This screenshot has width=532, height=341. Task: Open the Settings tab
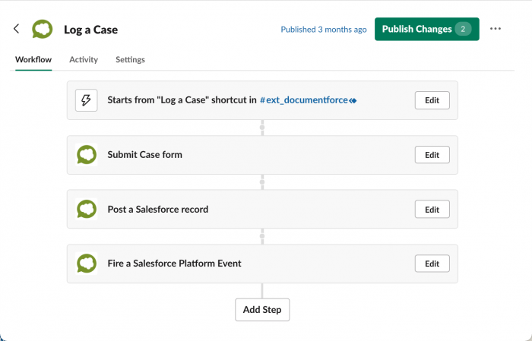[x=130, y=60]
